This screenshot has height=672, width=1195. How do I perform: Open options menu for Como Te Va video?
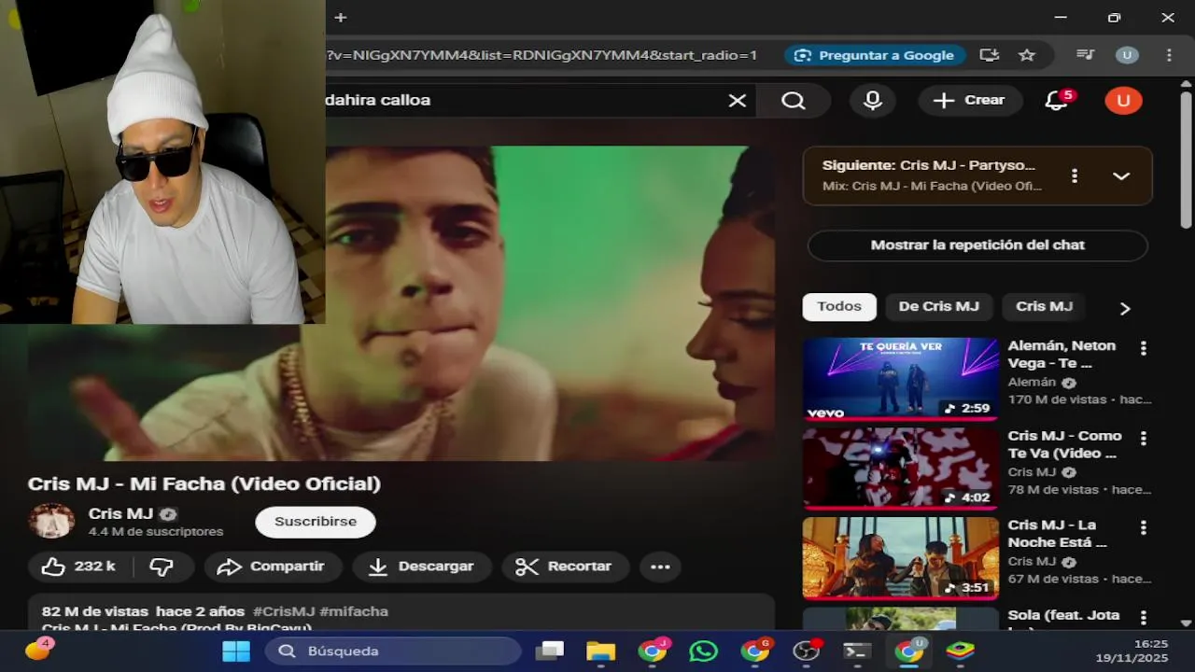(x=1143, y=438)
